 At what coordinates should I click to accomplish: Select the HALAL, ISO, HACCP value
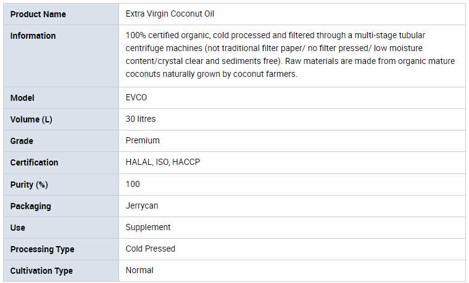[163, 162]
